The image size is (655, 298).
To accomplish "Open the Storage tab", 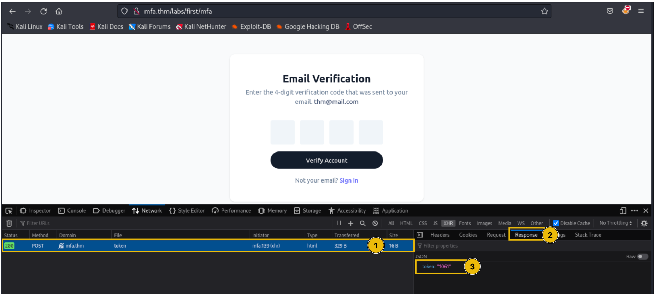I will coord(307,211).
